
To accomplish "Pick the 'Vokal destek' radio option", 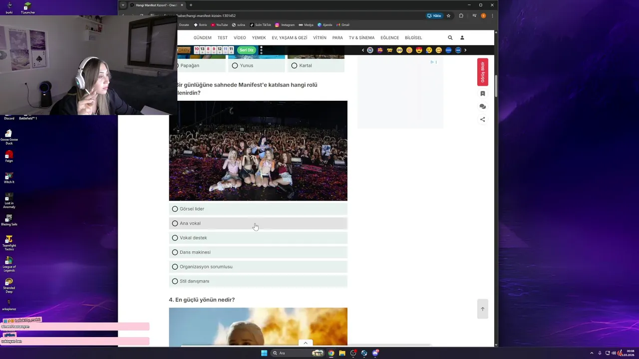I will point(258,238).
